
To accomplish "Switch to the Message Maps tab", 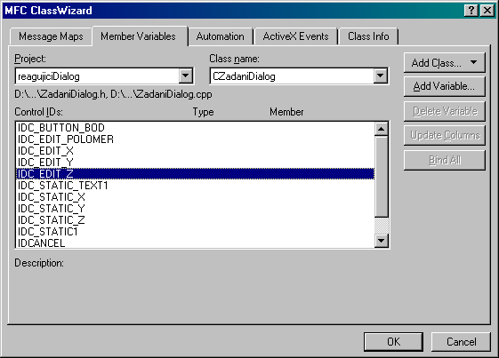I will pos(51,36).
